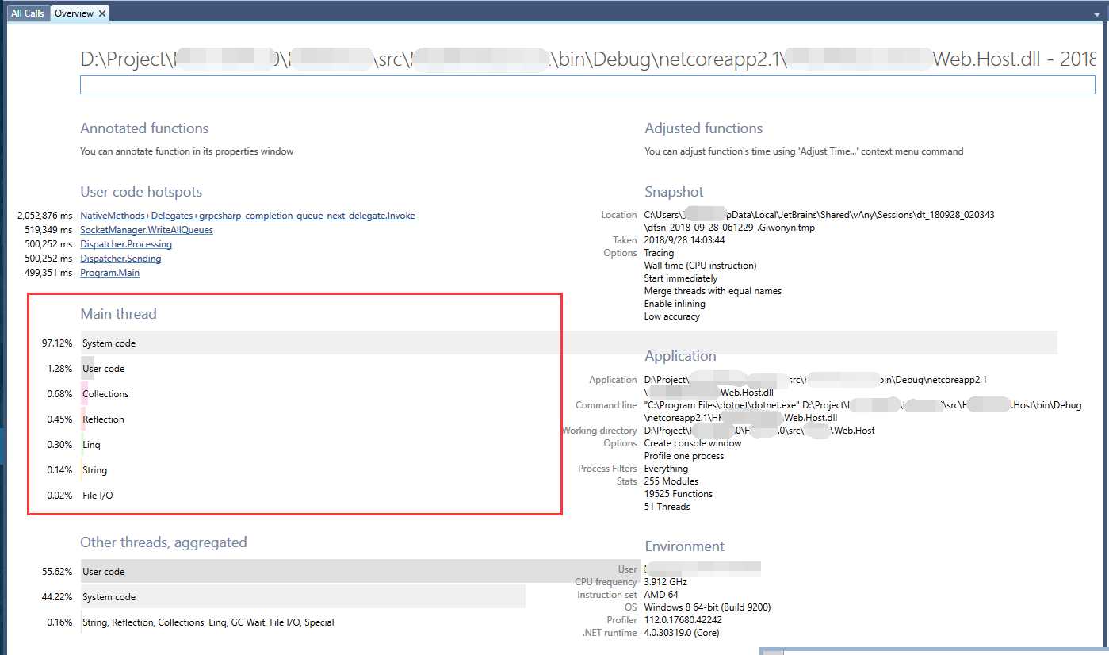Viewport: 1109px width, 655px height.
Task: Click Profile one process option text
Action: pos(684,456)
